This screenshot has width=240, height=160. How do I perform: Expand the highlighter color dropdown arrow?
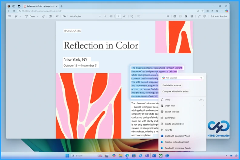coord(20,16)
